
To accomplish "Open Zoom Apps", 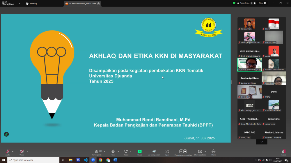I will [x=167, y=153].
